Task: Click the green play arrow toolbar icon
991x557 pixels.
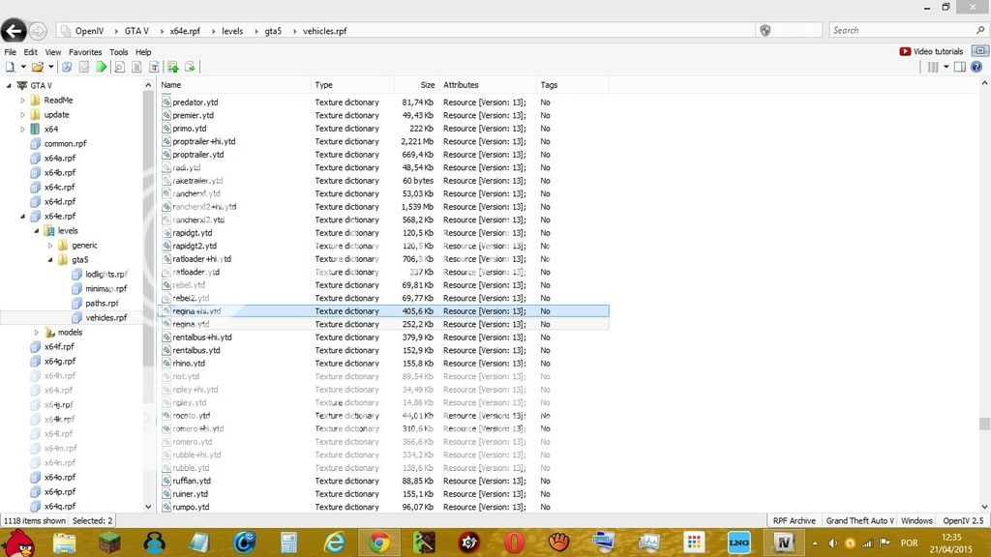Action: [x=101, y=67]
